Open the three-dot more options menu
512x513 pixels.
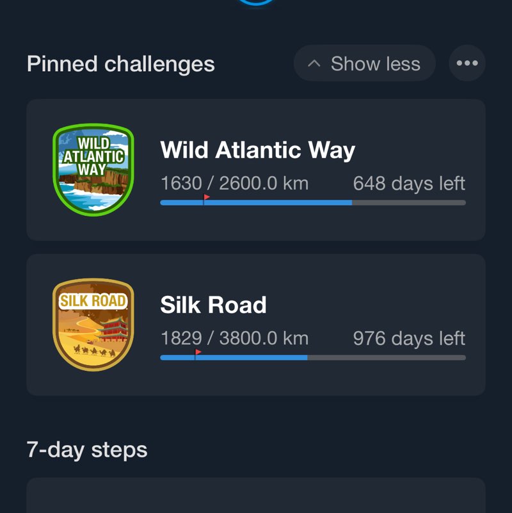[x=467, y=63]
